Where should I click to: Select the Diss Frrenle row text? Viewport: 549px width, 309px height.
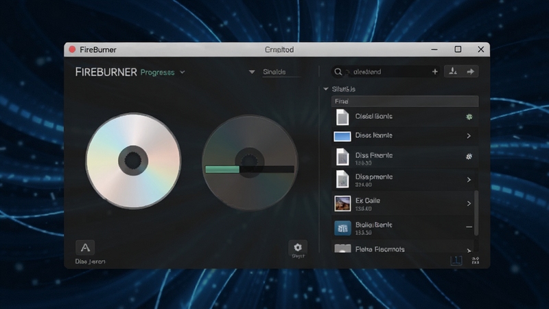[373, 155]
